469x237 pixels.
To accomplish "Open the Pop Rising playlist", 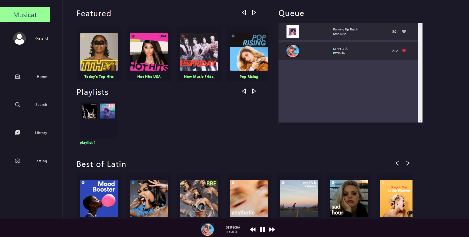I will (249, 52).
